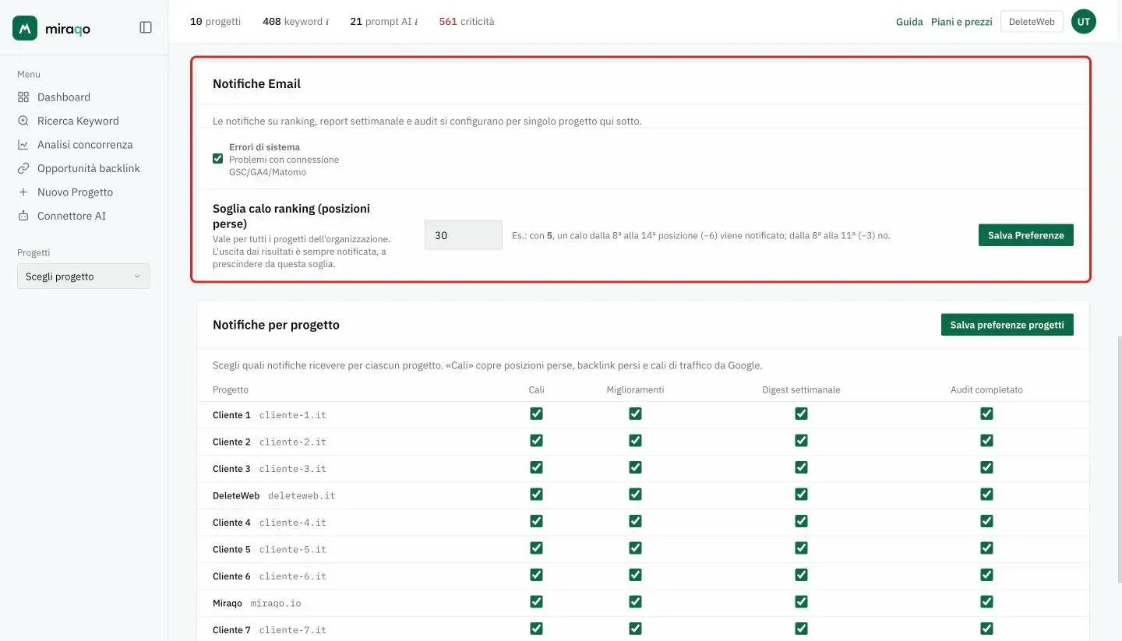
Task: Uncheck Audit completato for Cliente 4
Action: 986,522
